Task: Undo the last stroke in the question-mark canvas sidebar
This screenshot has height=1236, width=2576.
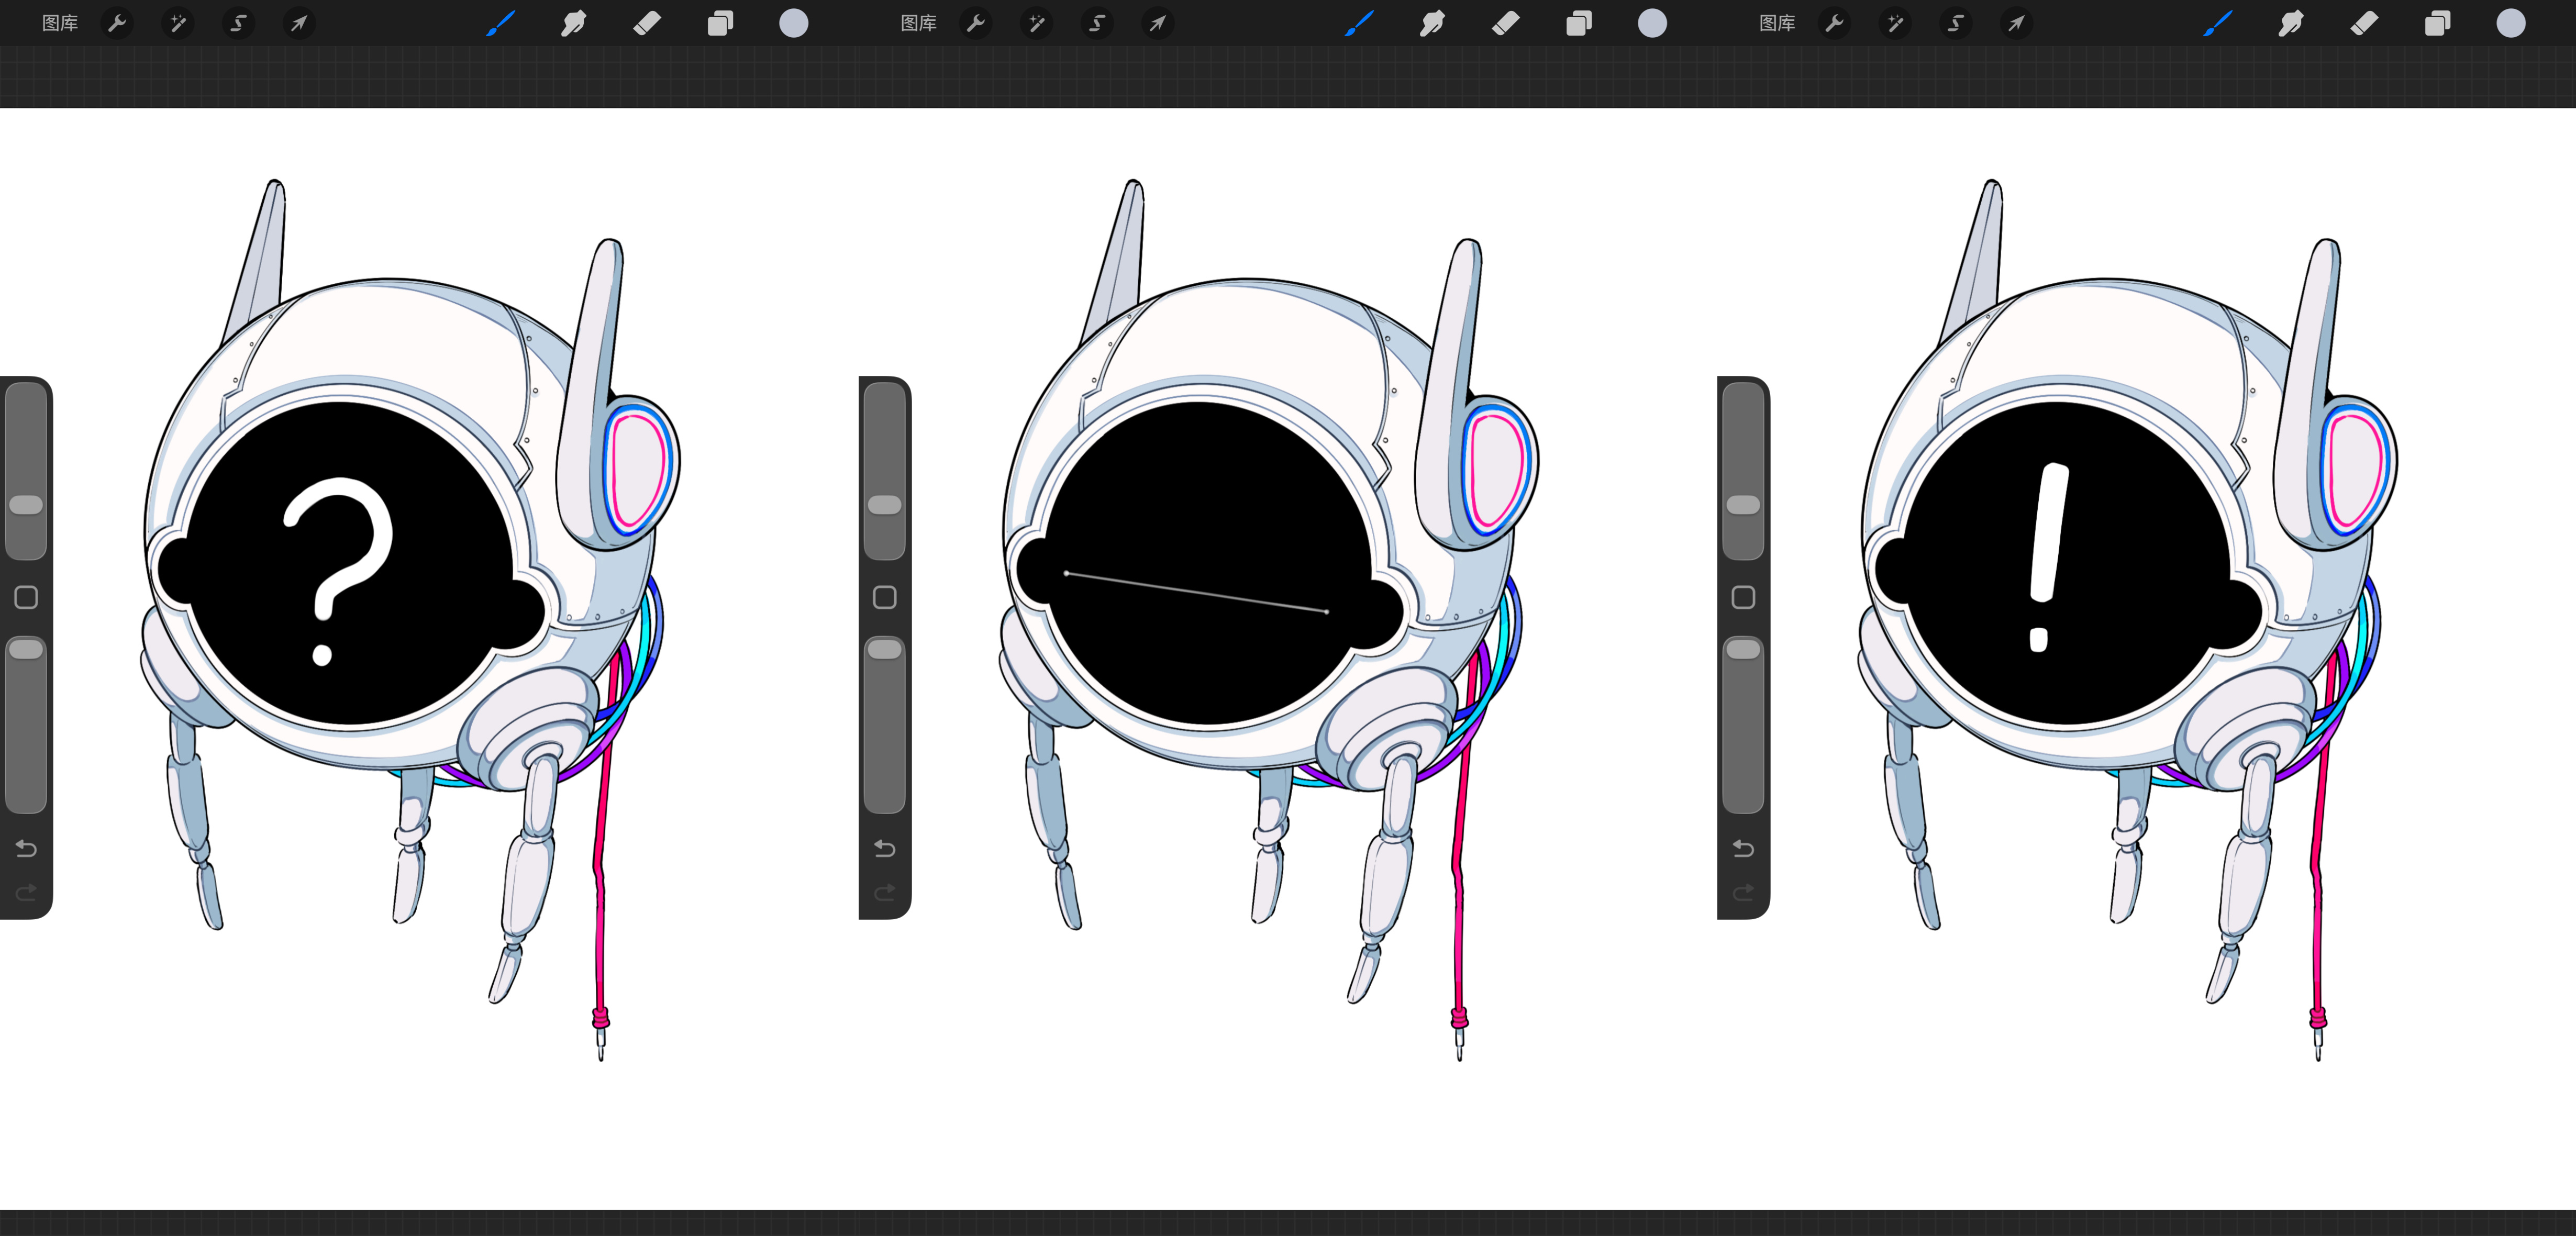Action: pos(26,849)
